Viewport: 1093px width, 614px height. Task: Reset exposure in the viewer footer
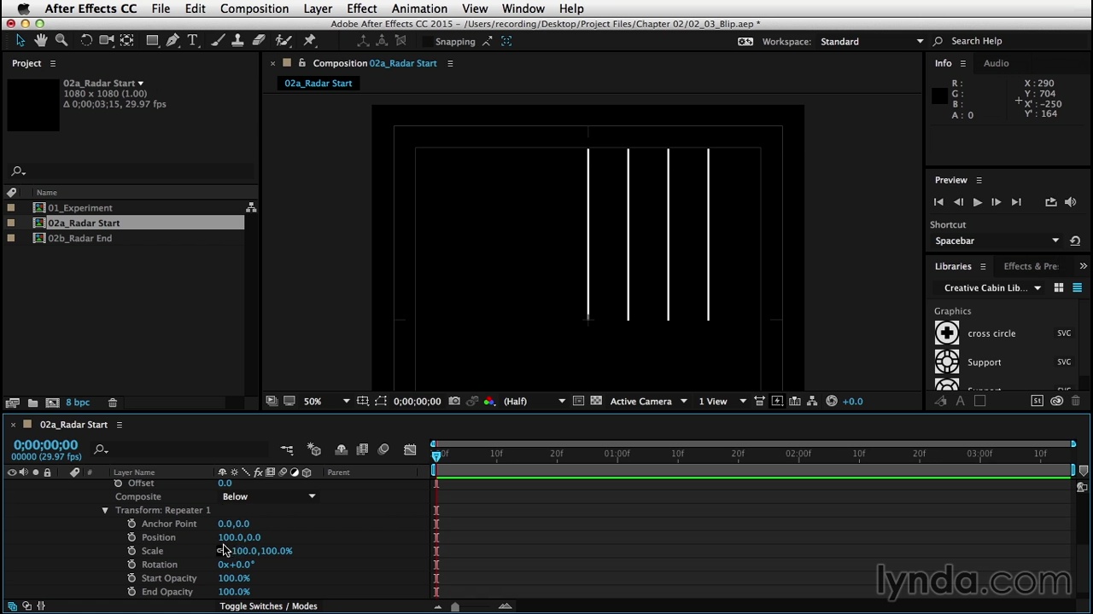(x=832, y=401)
